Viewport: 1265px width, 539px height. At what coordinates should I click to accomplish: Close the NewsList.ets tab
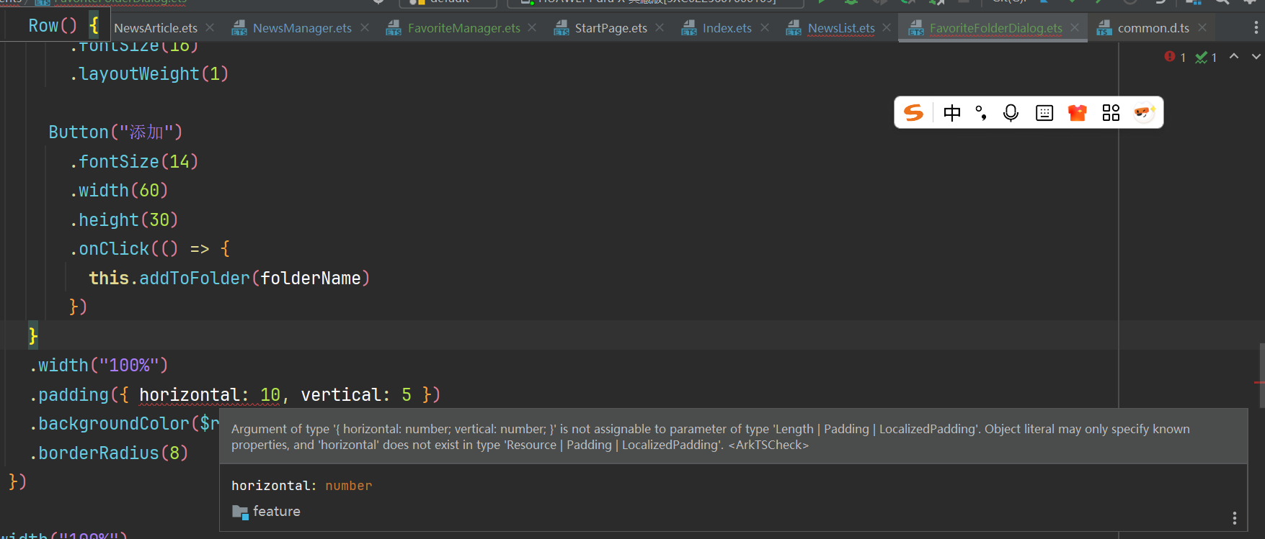pyautogui.click(x=887, y=27)
